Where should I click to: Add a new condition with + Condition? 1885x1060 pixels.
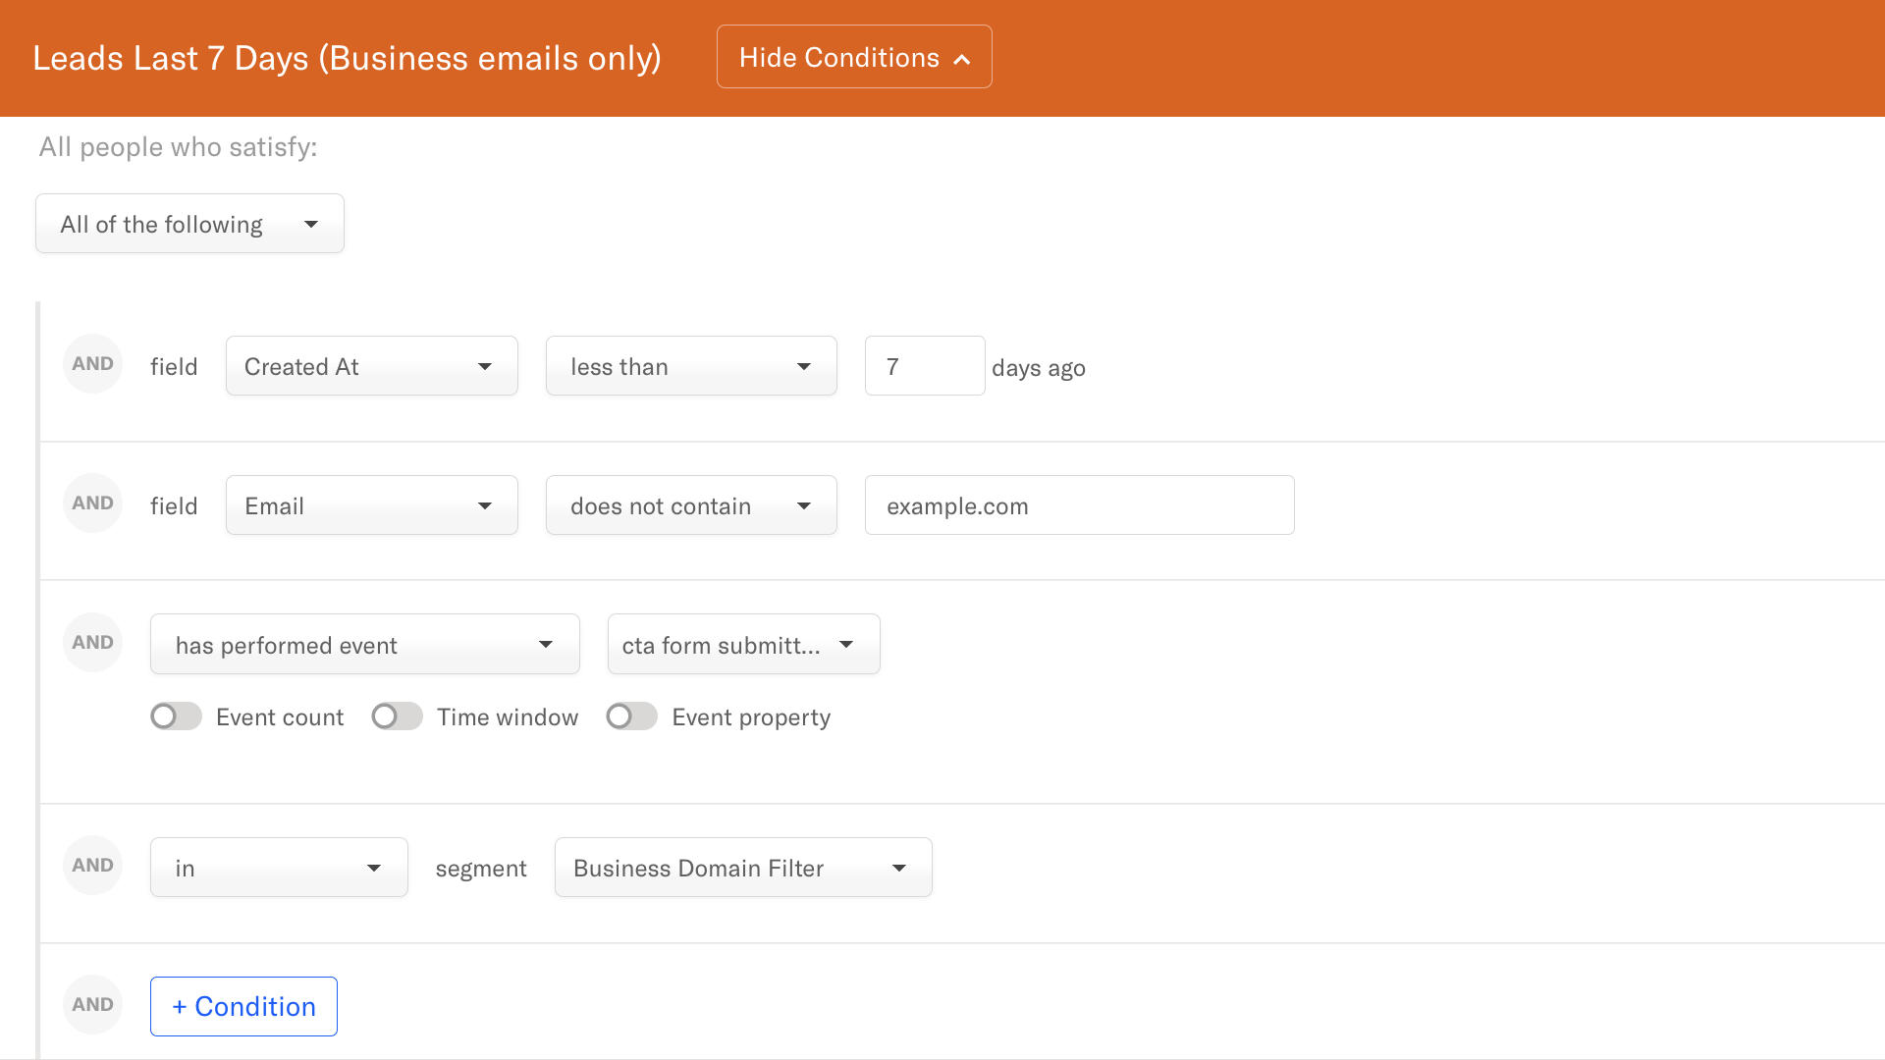pyautogui.click(x=243, y=1006)
